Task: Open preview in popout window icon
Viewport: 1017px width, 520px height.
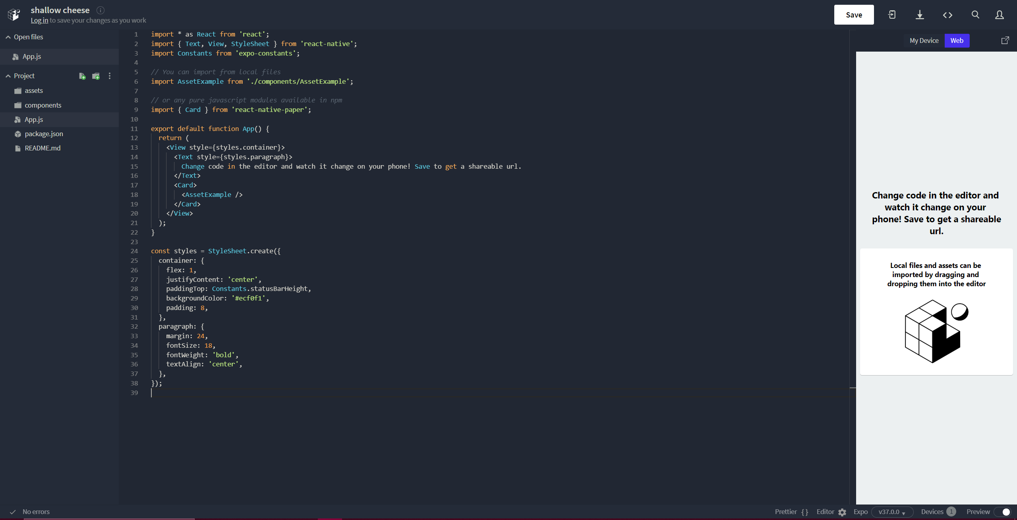Action: tap(1005, 40)
